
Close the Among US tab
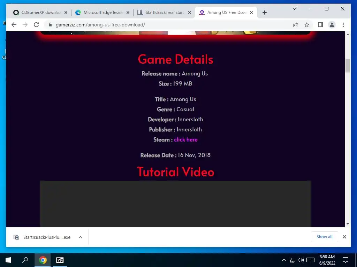point(251,13)
